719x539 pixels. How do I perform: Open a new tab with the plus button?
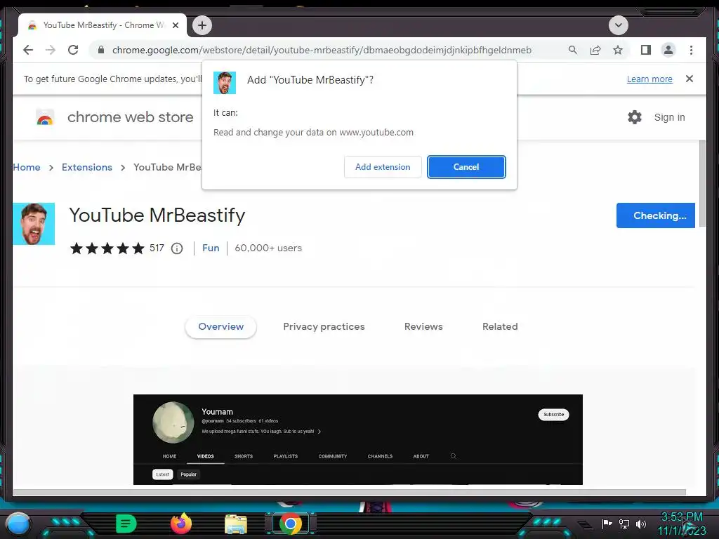pos(202,25)
